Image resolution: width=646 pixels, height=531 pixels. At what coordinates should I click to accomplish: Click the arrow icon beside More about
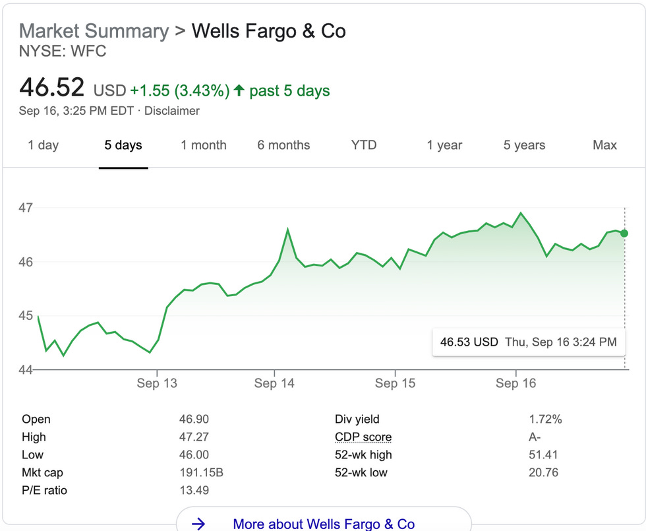click(x=198, y=524)
